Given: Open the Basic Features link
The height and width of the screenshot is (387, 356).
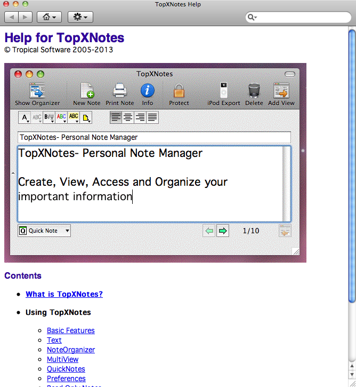Looking at the screenshot, I should [71, 330].
